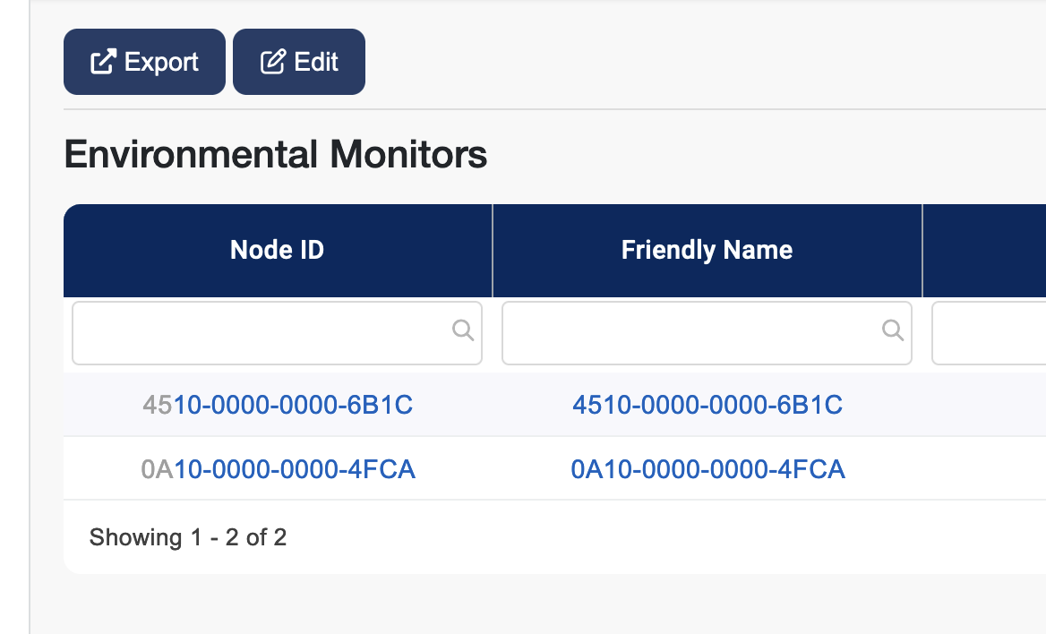Click the magnifier icon in Friendly Name filter
Screen dimensions: 1046x634
[892, 330]
